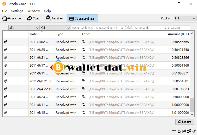Open the Settings menu
Viewport: 197px width, 135px height.
click(17, 11)
